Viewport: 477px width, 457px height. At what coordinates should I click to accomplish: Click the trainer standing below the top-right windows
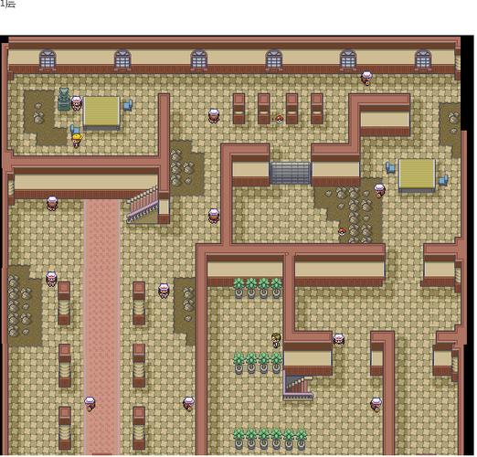click(366, 78)
